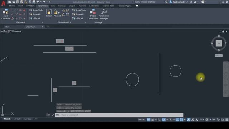The image size is (229, 129).
Task: Select the Perpendicular geometric constraint
Action: tap(16, 14)
